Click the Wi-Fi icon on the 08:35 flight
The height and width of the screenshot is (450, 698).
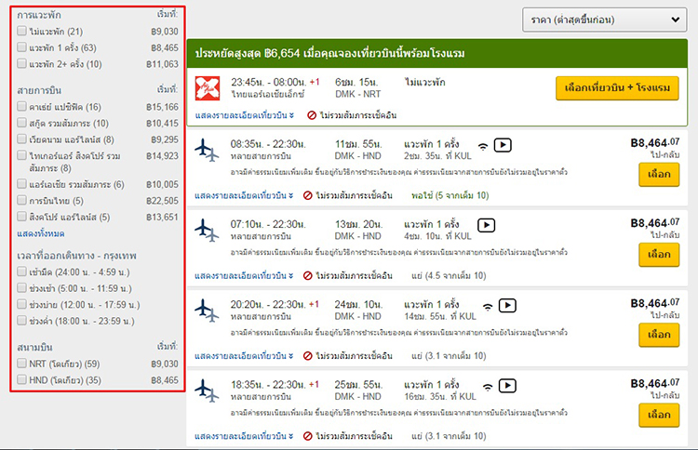click(x=482, y=145)
